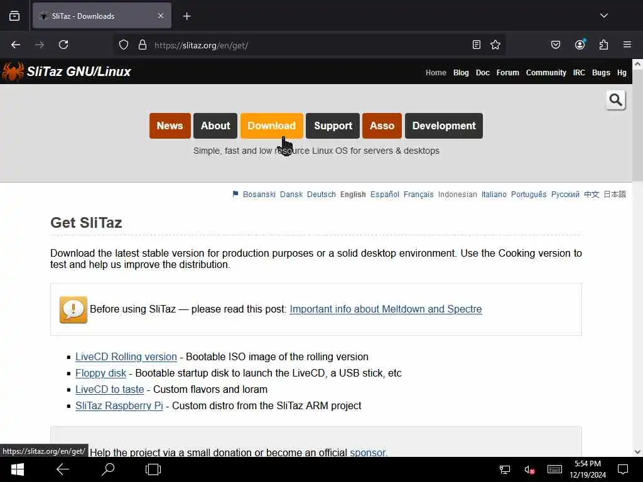The height and width of the screenshot is (482, 643).
Task: Open Firefox View icon in tab bar
Action: (x=14, y=16)
